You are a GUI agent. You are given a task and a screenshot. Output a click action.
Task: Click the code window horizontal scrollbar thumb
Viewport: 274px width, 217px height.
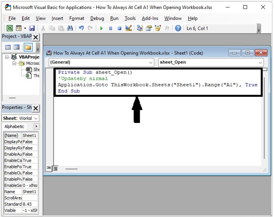(x=71, y=169)
